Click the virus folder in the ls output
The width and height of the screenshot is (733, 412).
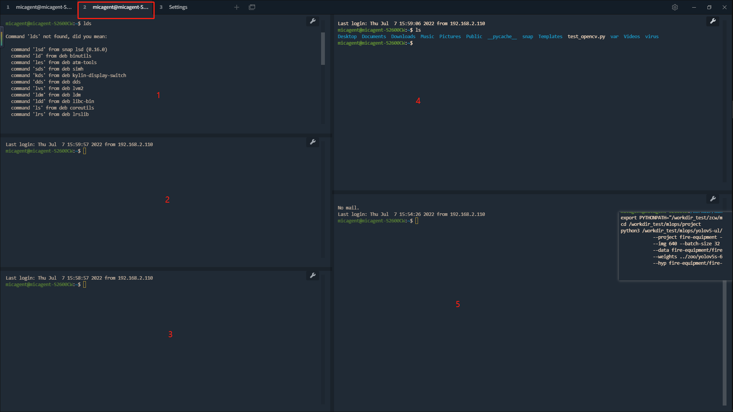tap(652, 36)
